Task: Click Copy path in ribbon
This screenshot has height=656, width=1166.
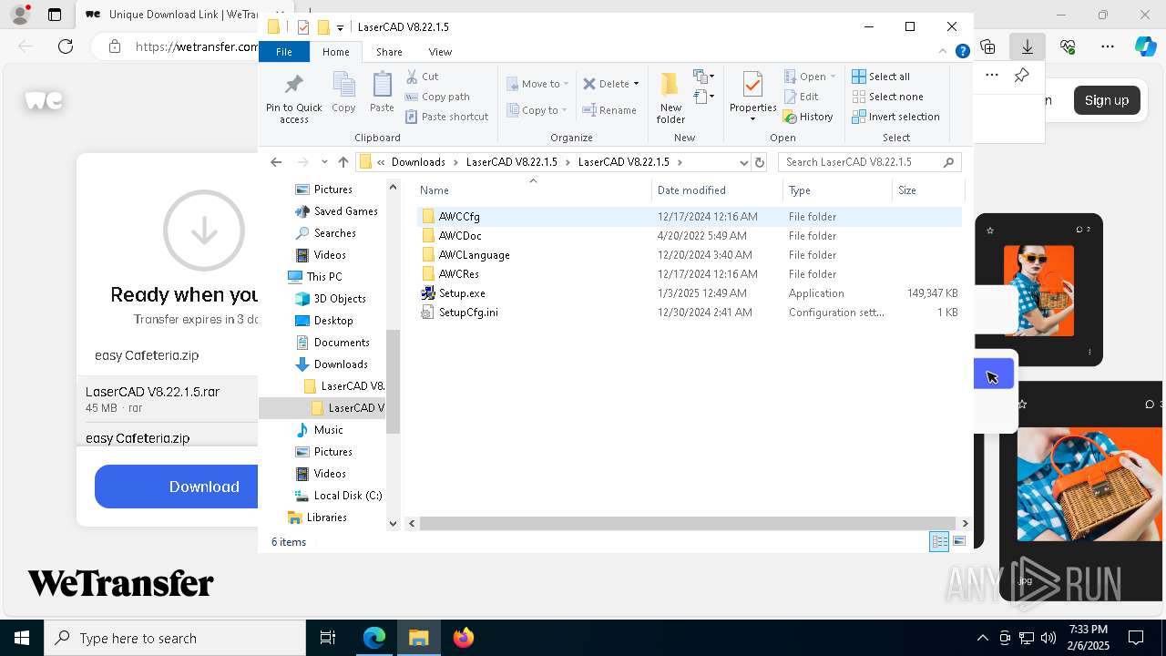Action: click(x=437, y=97)
